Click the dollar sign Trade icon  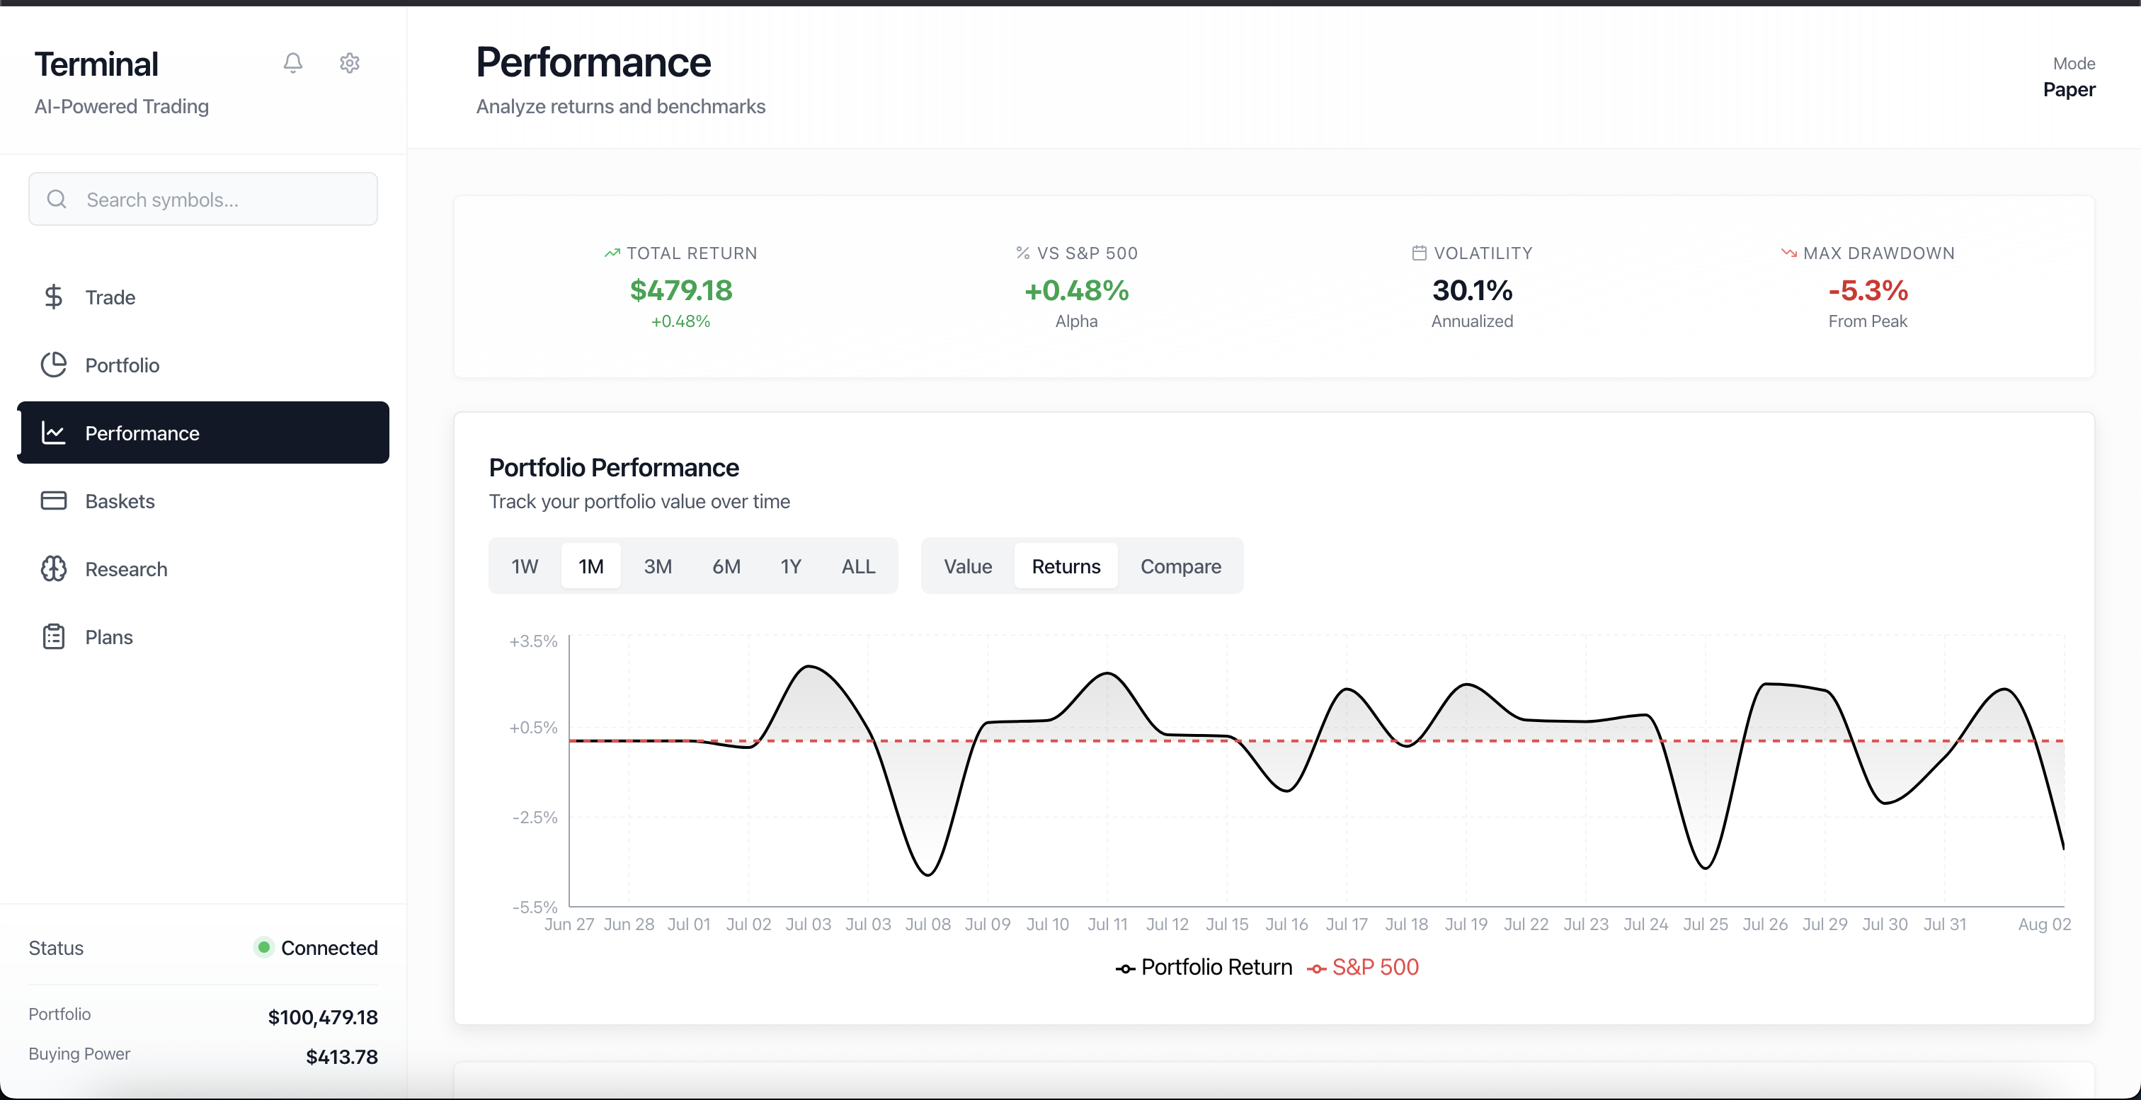(54, 297)
